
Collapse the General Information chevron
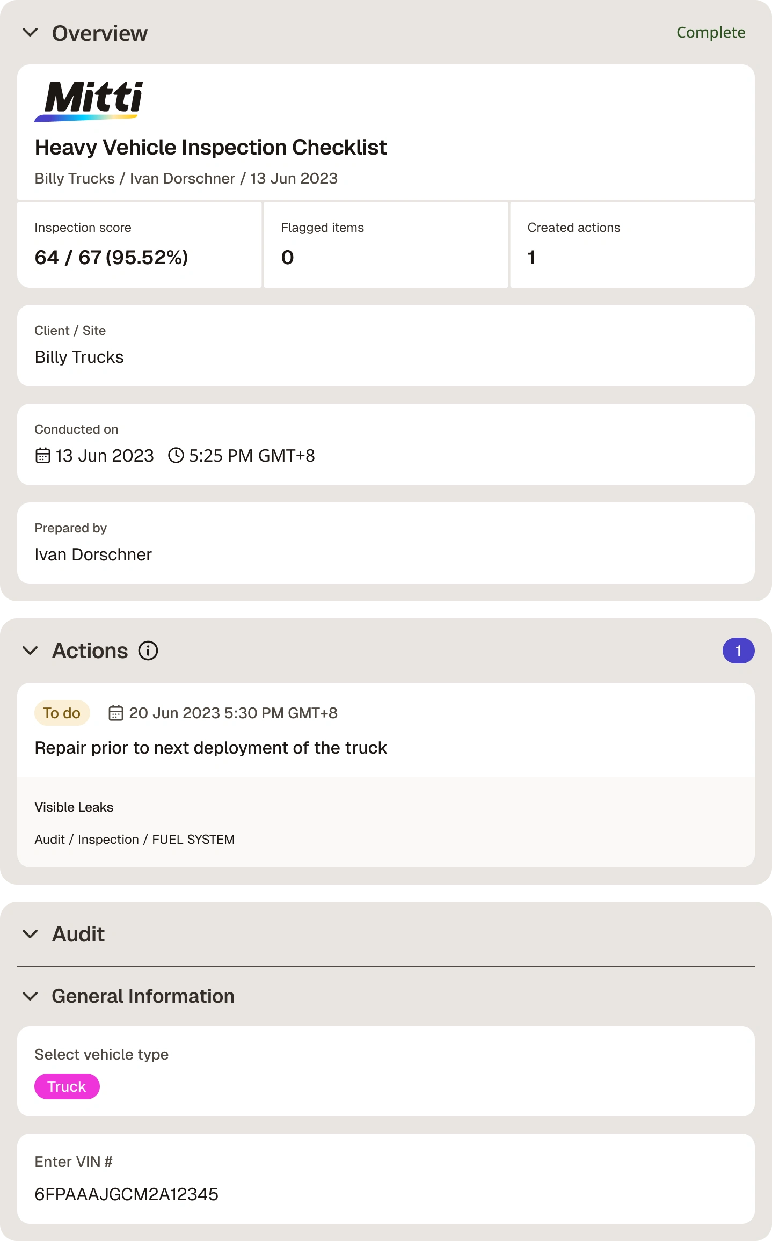coord(30,996)
